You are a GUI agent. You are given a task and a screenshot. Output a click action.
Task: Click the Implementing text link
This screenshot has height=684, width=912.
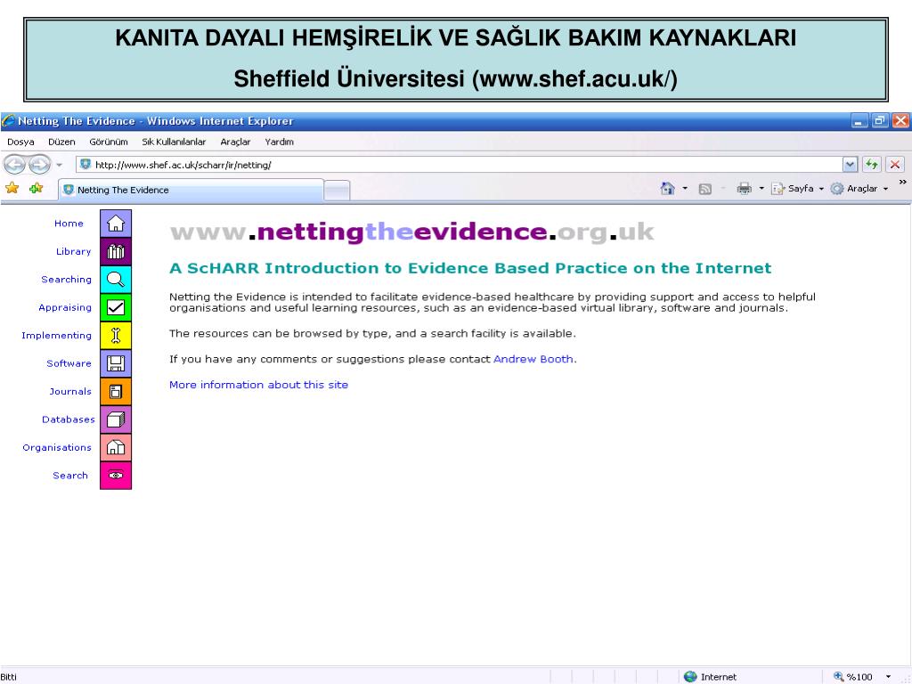(56, 335)
